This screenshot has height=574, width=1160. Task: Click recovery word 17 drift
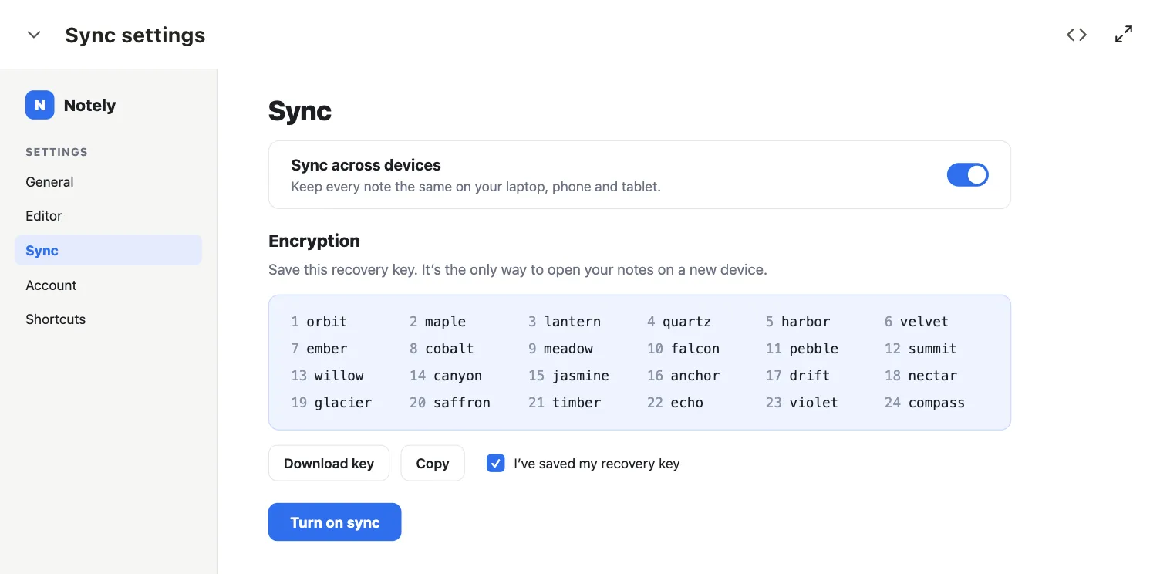tap(798, 376)
